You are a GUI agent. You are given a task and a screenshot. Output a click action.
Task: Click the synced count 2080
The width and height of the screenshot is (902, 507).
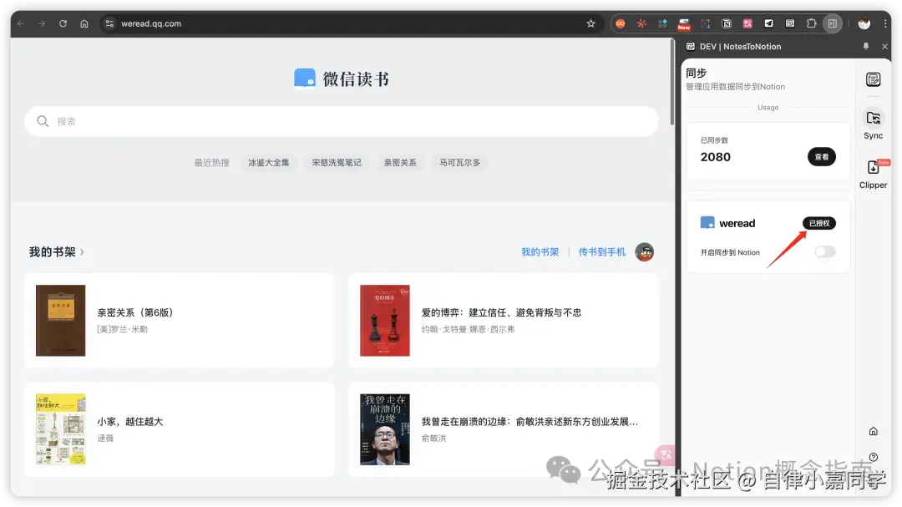716,157
